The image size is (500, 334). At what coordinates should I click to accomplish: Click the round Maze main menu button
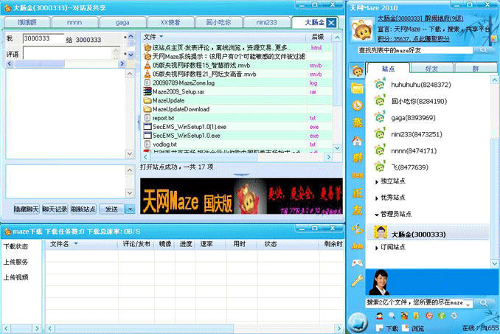pyautogui.click(x=358, y=321)
